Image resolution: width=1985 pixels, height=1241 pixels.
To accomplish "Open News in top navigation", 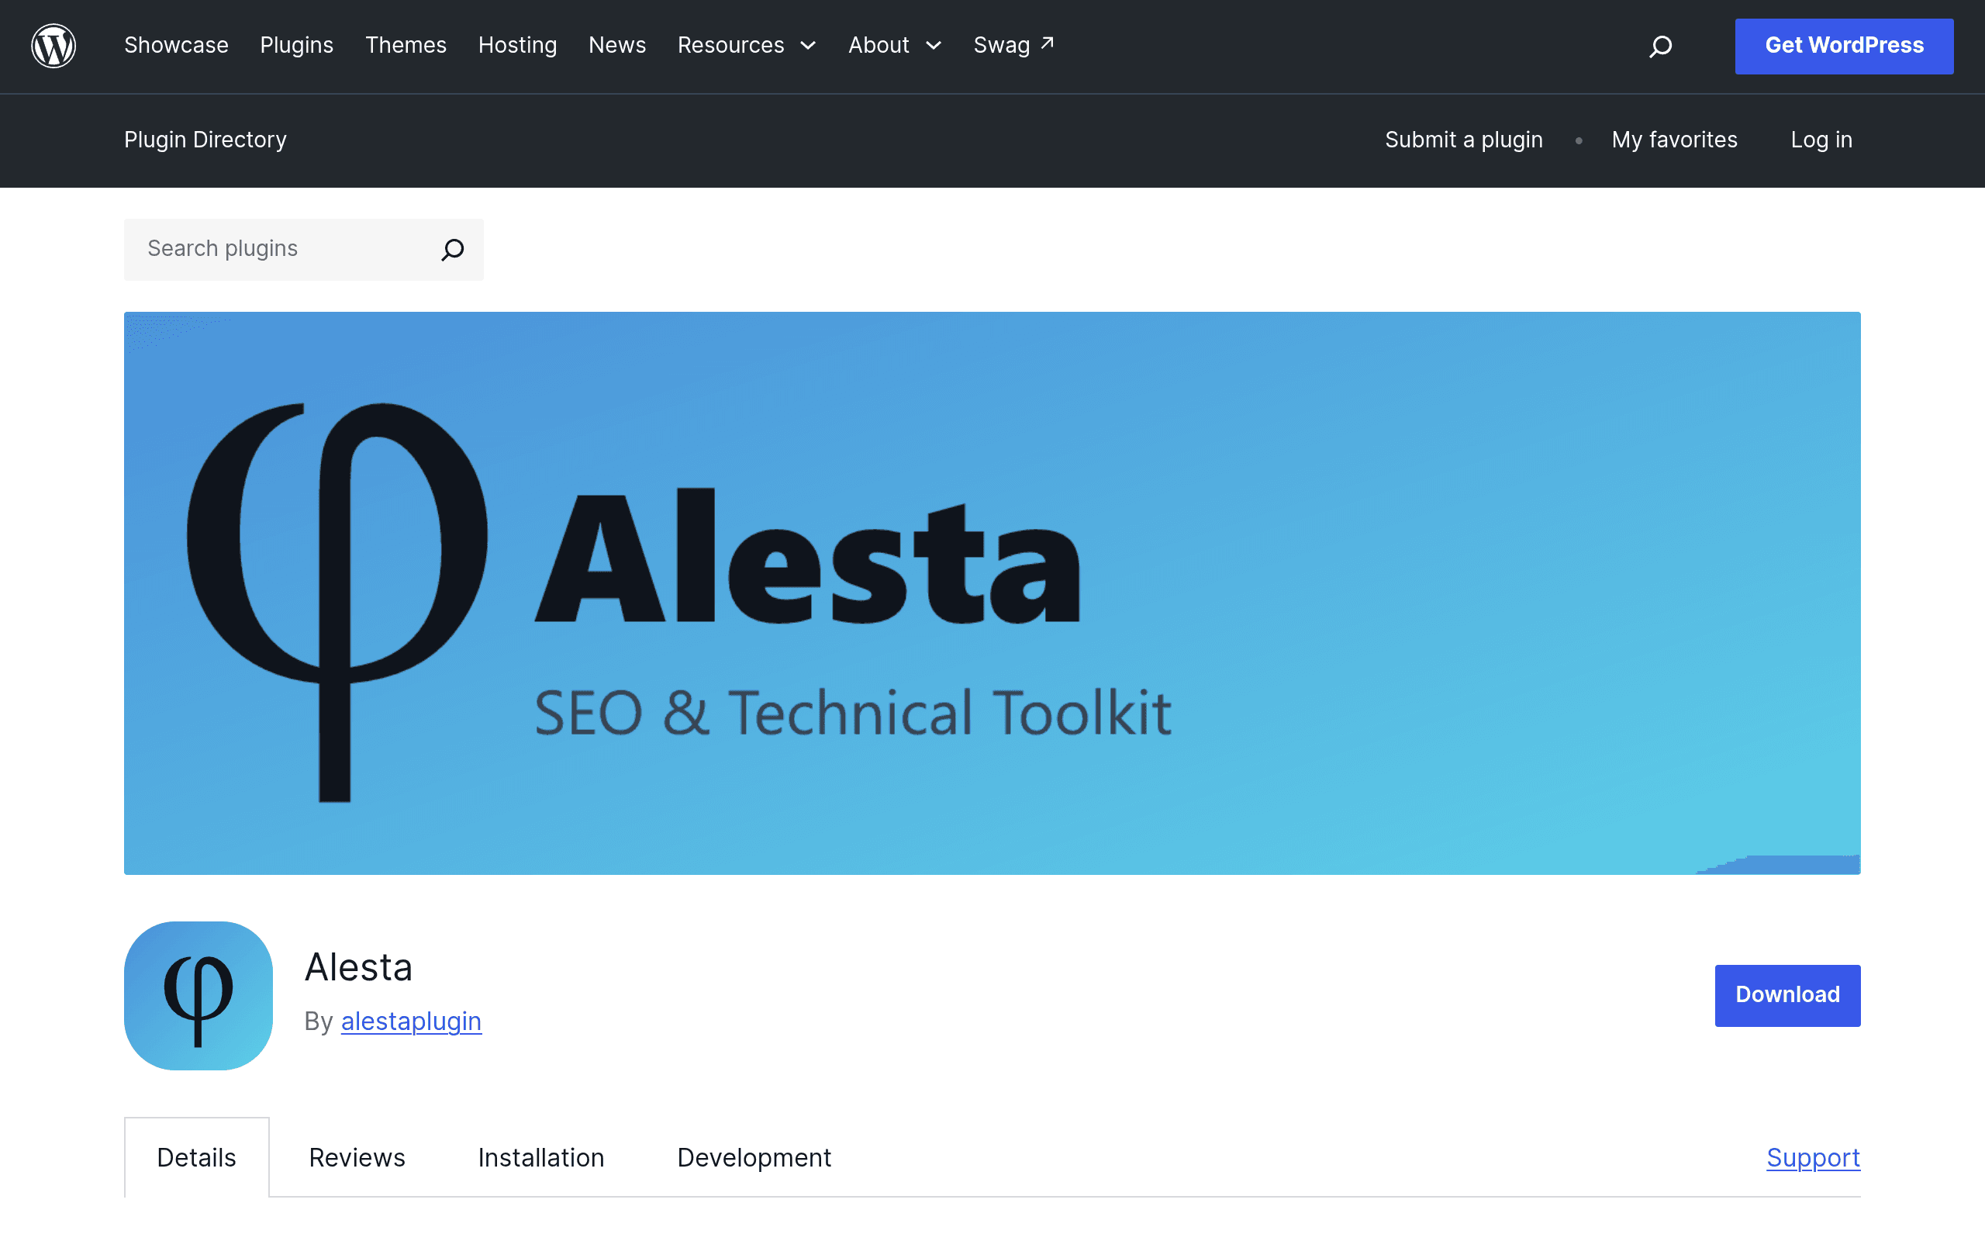I will coord(617,46).
